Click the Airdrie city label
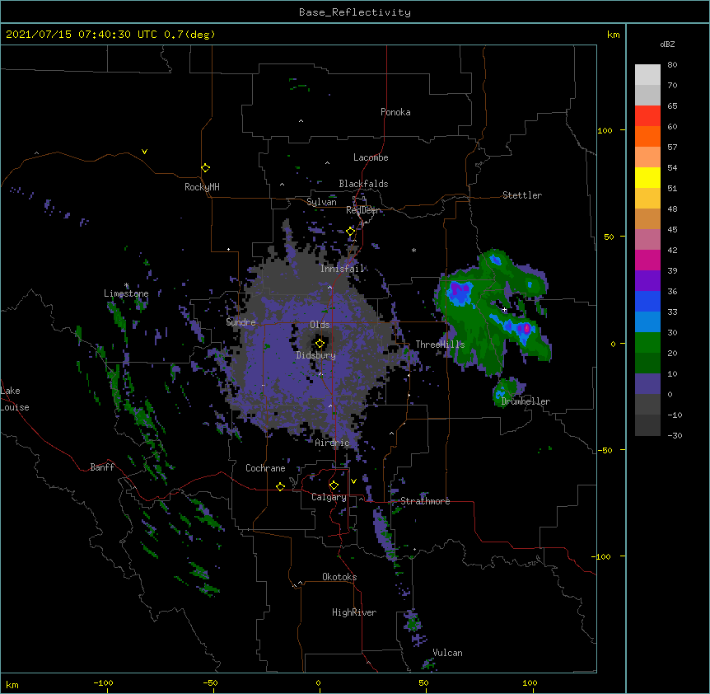This screenshot has height=694, width=710. tap(333, 443)
